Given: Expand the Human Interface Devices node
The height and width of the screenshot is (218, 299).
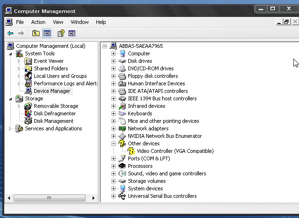Looking at the screenshot, I should pos(113,83).
